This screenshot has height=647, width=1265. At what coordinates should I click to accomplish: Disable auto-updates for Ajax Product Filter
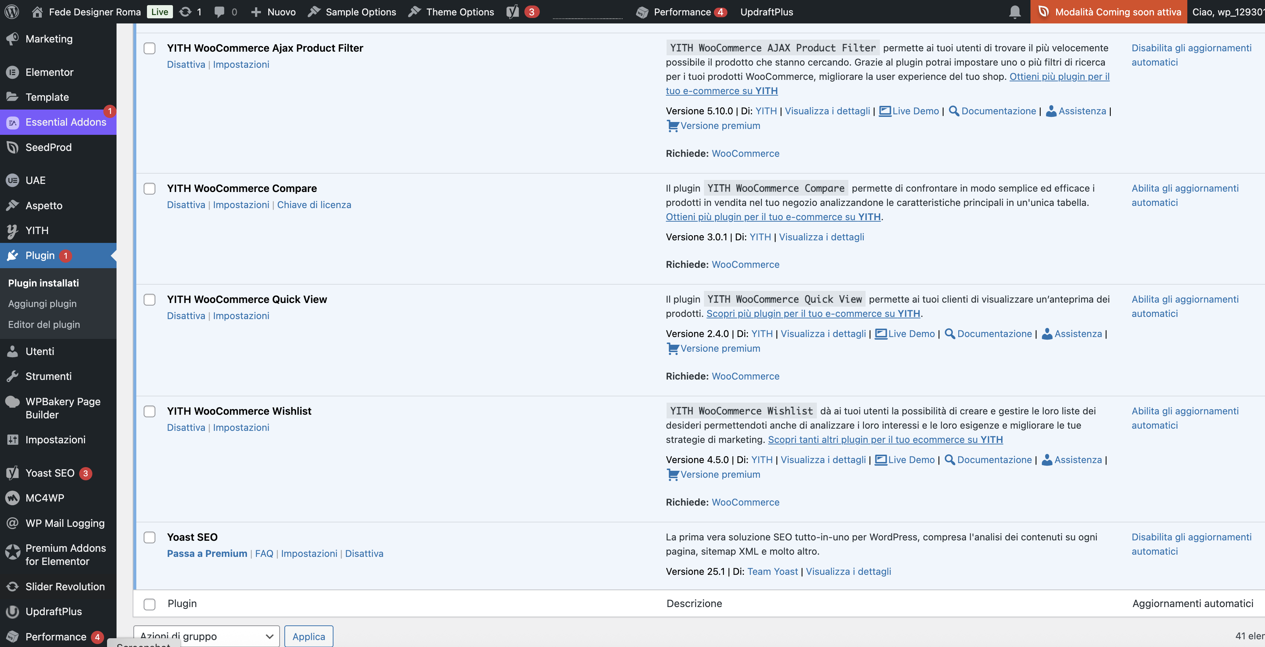point(1191,55)
